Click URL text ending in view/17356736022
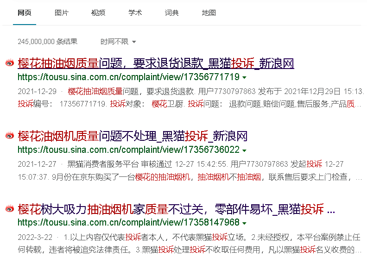 [x=128, y=150]
